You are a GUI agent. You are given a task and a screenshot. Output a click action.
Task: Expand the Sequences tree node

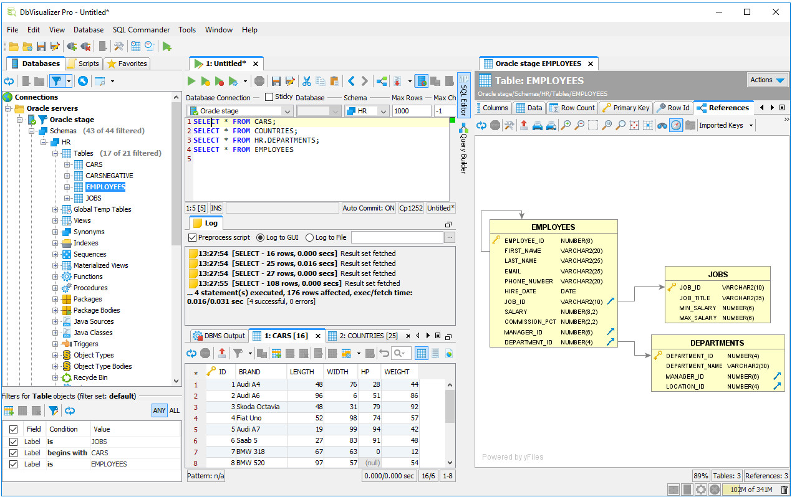pos(56,254)
